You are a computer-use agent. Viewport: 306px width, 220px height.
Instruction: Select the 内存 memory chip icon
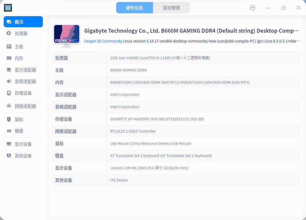click(9, 58)
